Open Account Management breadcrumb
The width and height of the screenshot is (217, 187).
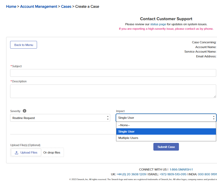pyautogui.click(x=39, y=6)
